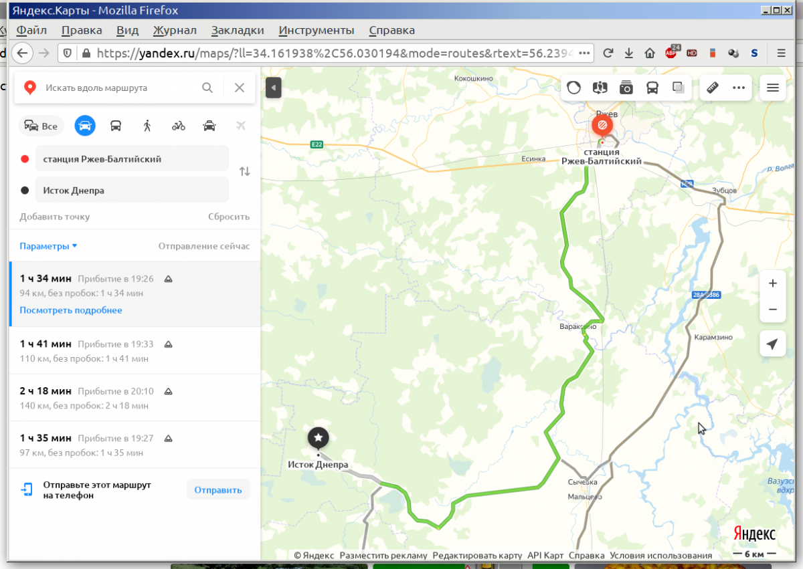
Task: Click the blue S extension icon
Action: (754, 53)
